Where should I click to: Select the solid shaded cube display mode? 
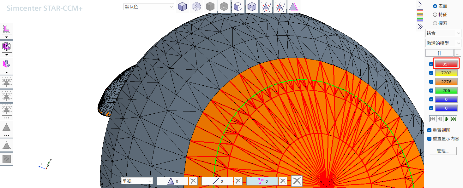(183, 7)
